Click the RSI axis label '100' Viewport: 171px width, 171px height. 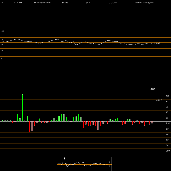(x=3, y=31)
